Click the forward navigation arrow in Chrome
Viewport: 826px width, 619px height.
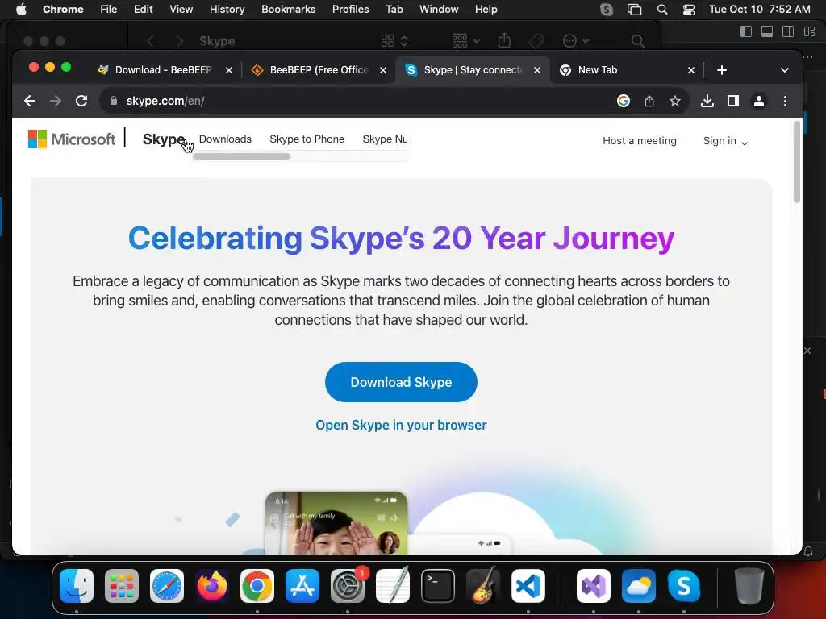pos(56,101)
